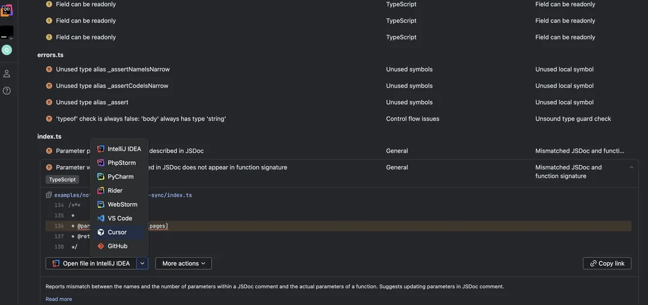This screenshot has width=648, height=305.
Task: Click Mismatched JSDoc and functi… truncated cell
Action: (580, 151)
